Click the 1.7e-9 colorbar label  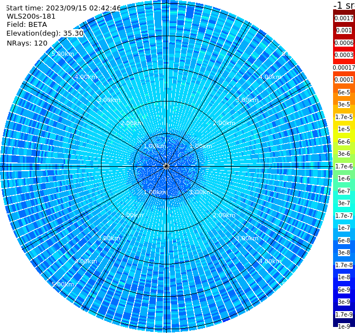click(x=344, y=314)
